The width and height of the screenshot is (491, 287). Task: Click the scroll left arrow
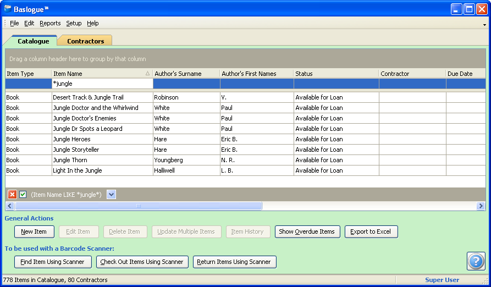[x=10, y=206]
